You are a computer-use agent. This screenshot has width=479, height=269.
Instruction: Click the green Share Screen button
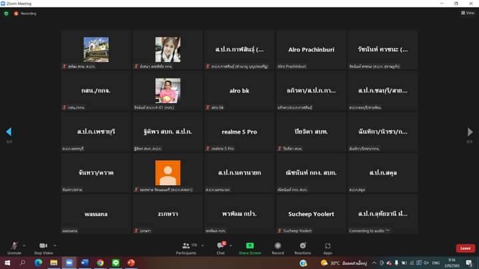(x=249, y=247)
